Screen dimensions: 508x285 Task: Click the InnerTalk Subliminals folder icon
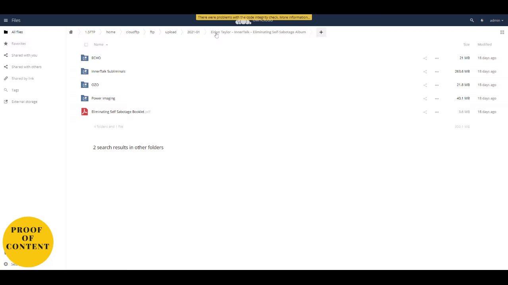point(85,71)
